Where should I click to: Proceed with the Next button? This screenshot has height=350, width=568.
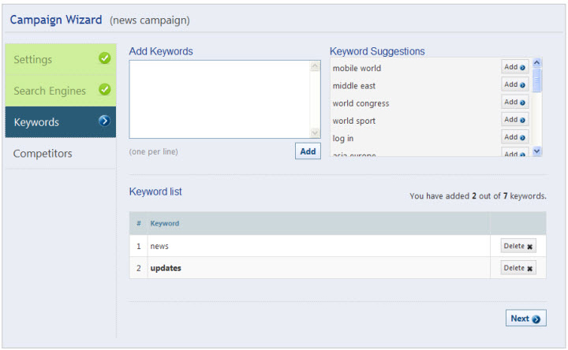[525, 318]
